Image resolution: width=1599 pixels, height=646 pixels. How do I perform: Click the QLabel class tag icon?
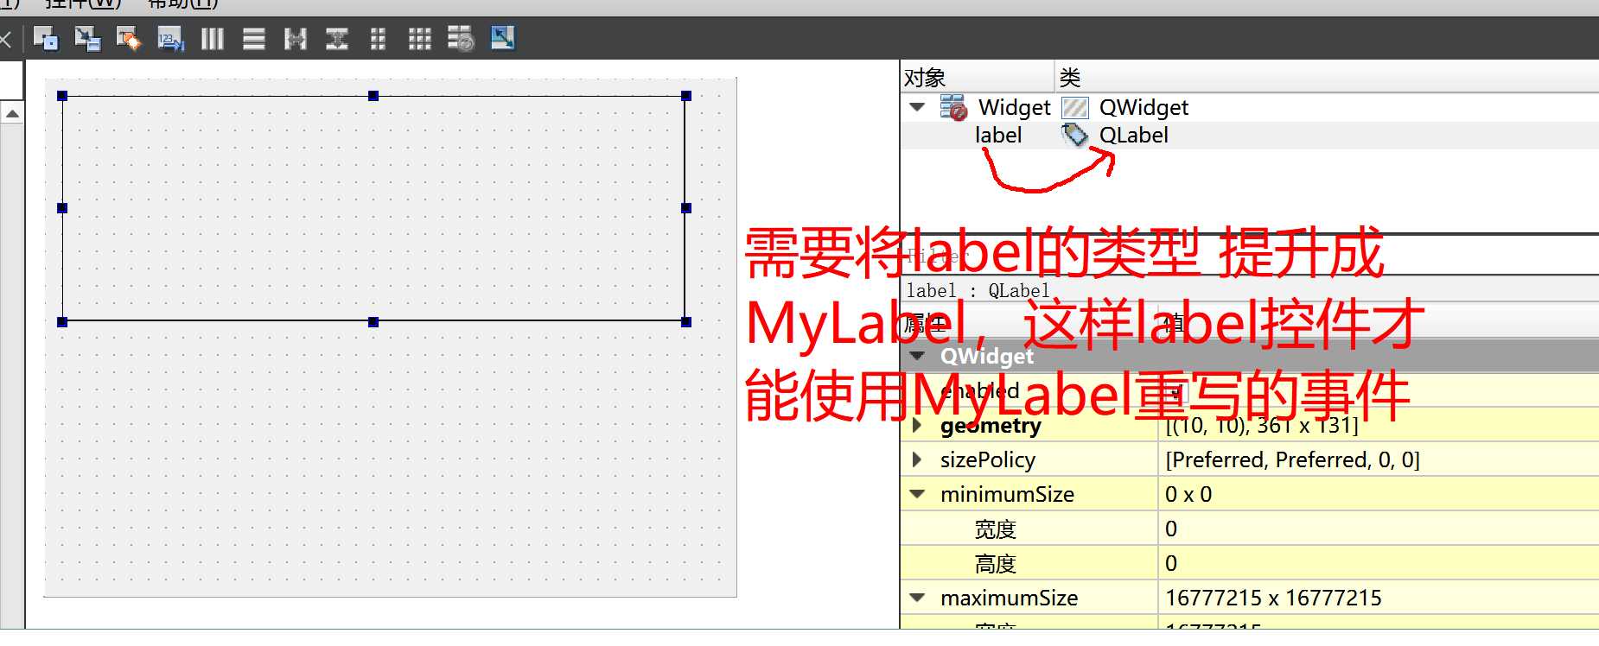1074,135
